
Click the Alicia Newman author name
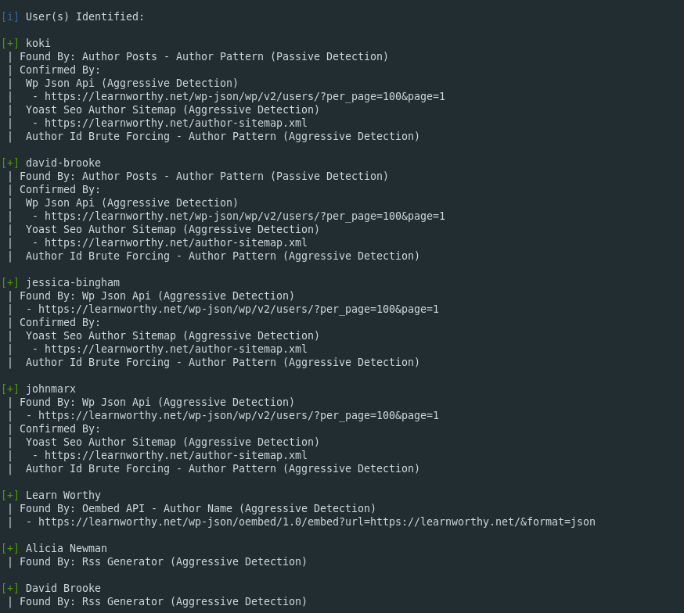[67, 549]
